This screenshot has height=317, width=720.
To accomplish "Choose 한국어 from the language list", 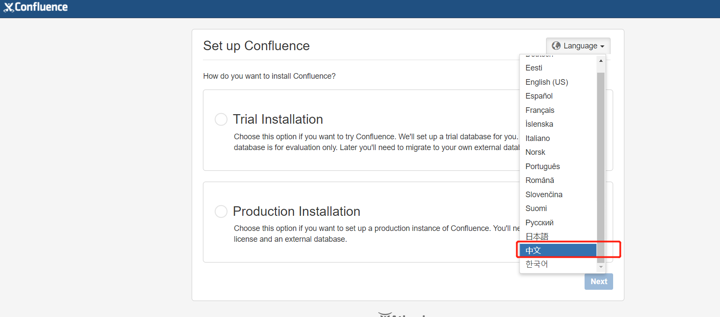I will 558,264.
